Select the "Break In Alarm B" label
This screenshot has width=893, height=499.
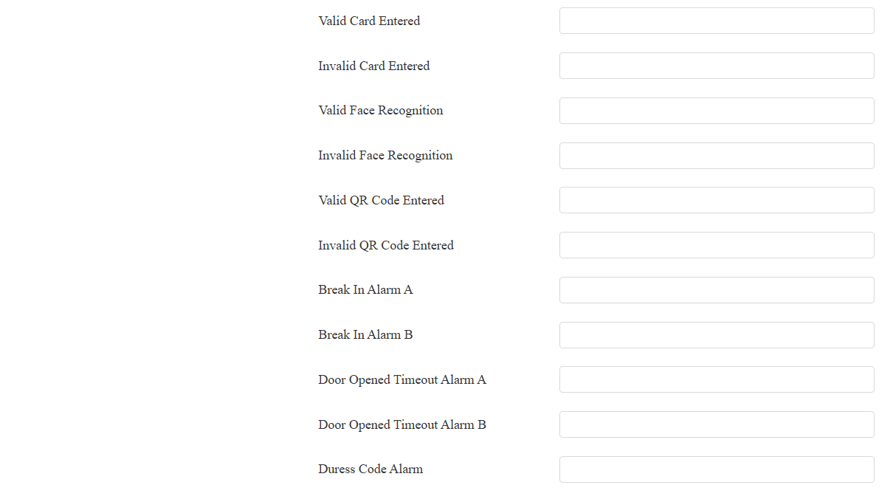tap(365, 334)
